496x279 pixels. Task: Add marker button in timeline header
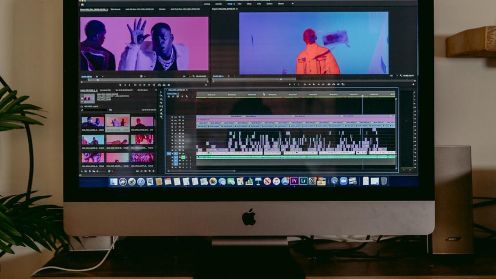point(182,96)
